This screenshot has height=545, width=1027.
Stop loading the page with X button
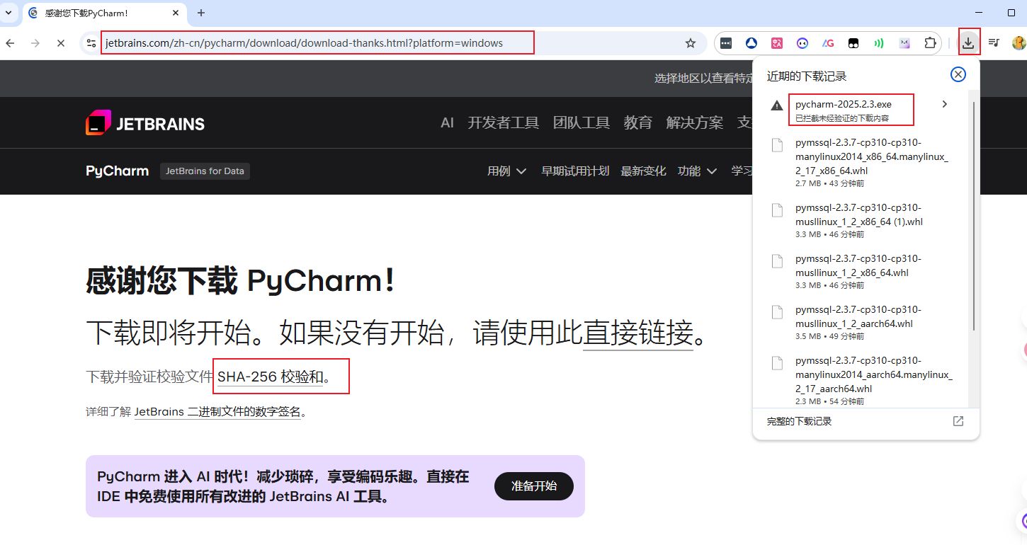pos(60,43)
